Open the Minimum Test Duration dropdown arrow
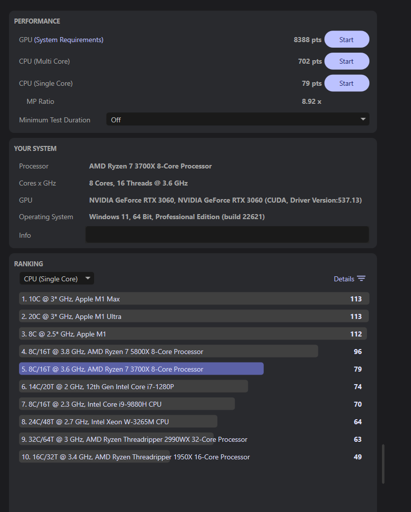 363,119
